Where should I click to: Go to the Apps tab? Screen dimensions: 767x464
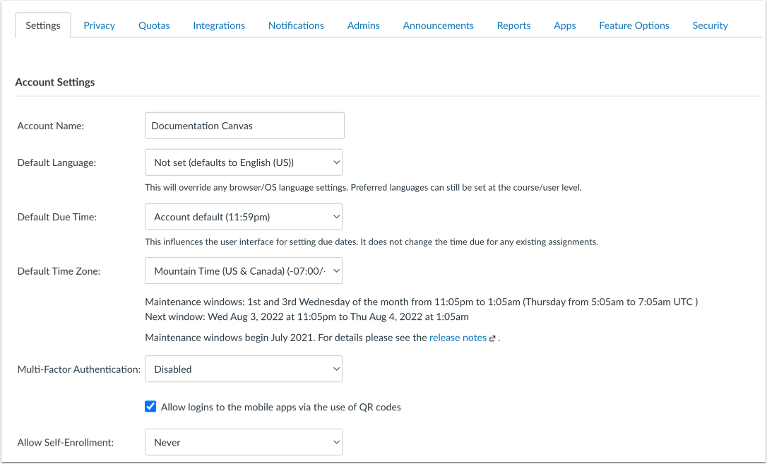[565, 25]
